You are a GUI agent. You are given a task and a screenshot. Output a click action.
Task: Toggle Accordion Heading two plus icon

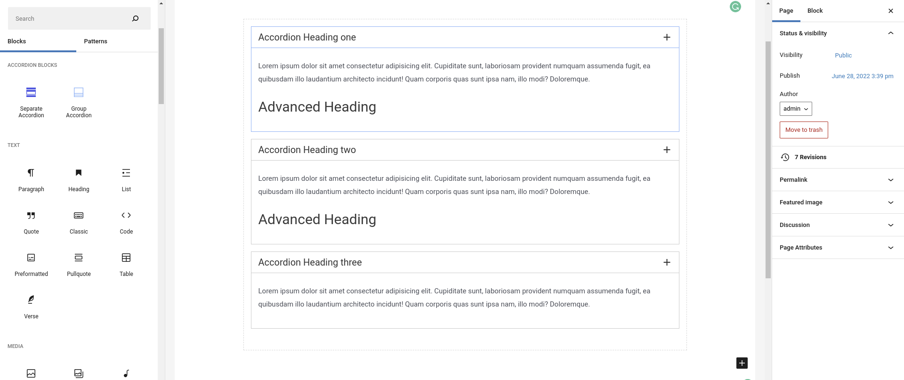point(667,150)
